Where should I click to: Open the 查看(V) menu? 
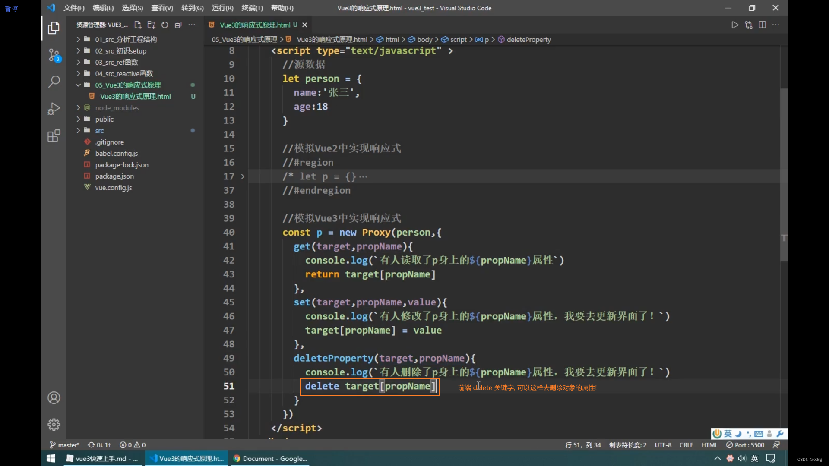click(162, 8)
